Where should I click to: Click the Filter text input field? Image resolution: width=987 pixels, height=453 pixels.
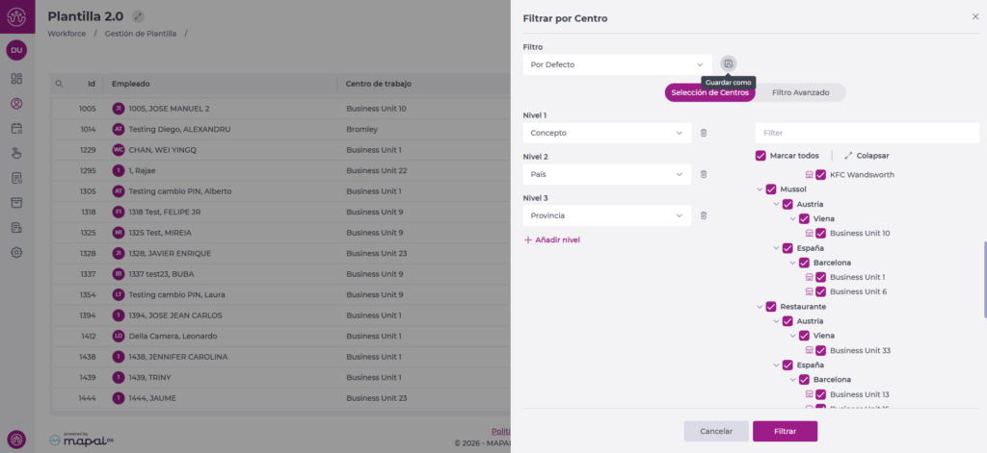point(867,133)
